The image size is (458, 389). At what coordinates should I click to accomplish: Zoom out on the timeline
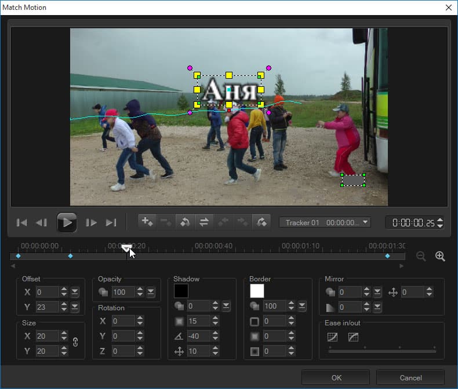(x=421, y=256)
